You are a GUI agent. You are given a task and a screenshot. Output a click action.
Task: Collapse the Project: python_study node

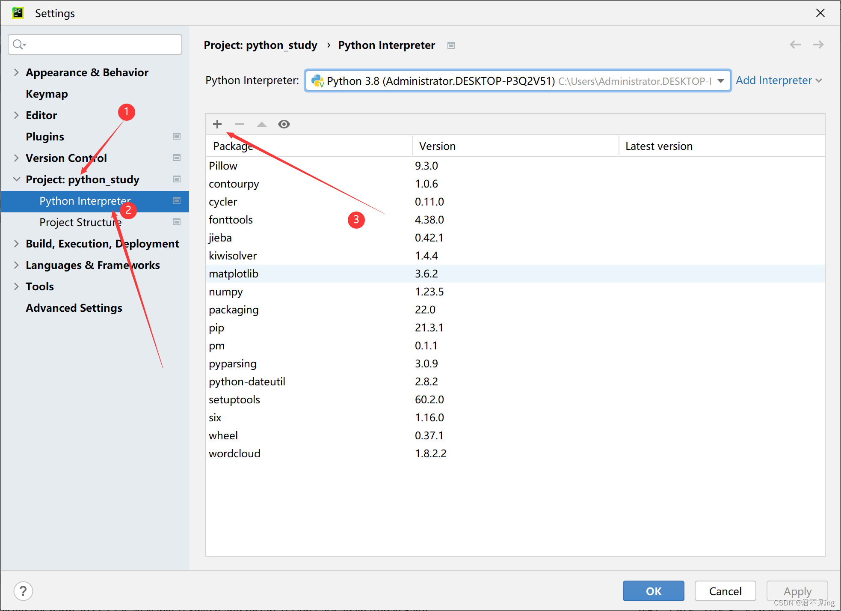[x=16, y=179]
